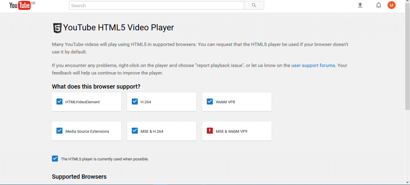Uncheck the HTML5 player currently used checkbox
The image size is (410, 185).
coord(55,159)
